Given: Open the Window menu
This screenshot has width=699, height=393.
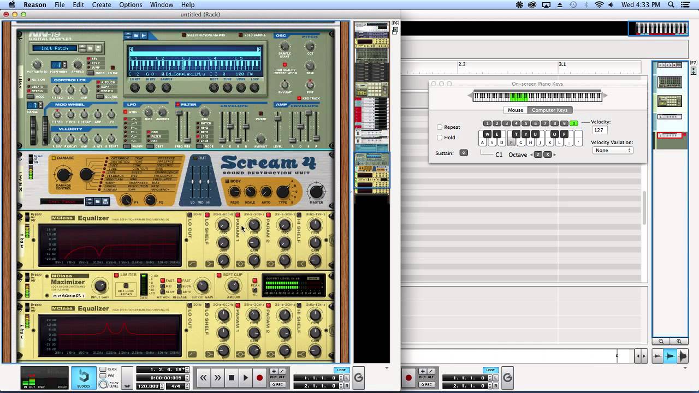Looking at the screenshot, I should tap(162, 5).
